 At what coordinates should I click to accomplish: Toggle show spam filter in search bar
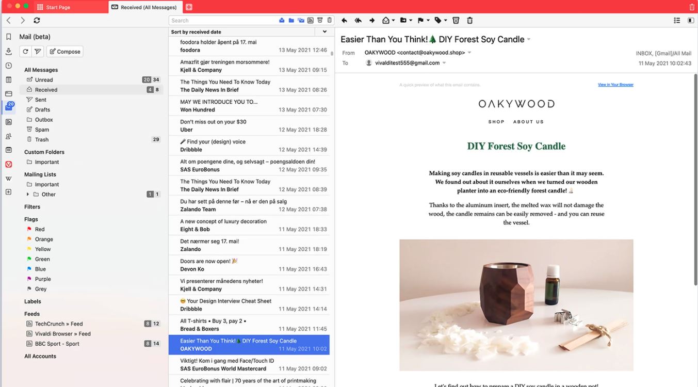pos(320,21)
